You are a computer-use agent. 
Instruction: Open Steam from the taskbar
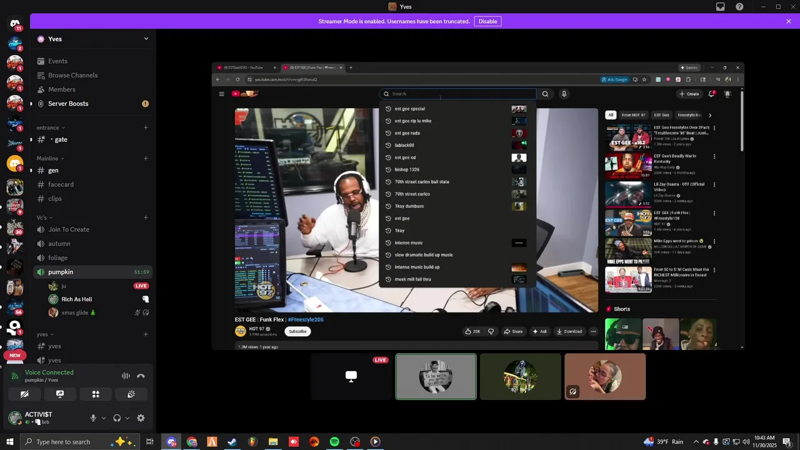pos(232,442)
